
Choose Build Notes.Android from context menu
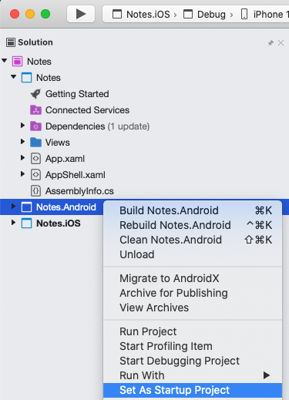[193, 210]
